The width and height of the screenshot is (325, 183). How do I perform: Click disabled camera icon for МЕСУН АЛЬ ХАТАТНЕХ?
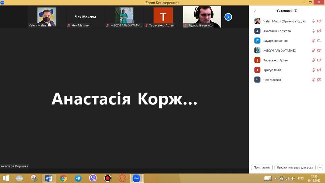click(x=319, y=51)
